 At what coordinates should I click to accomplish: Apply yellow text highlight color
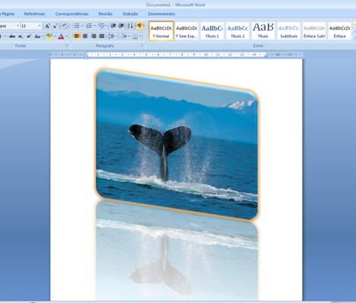49,37
